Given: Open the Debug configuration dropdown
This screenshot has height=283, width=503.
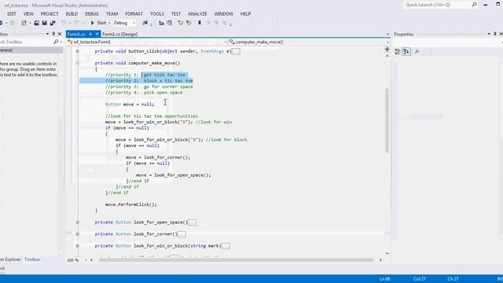Looking at the screenshot, I should pyautogui.click(x=134, y=23).
